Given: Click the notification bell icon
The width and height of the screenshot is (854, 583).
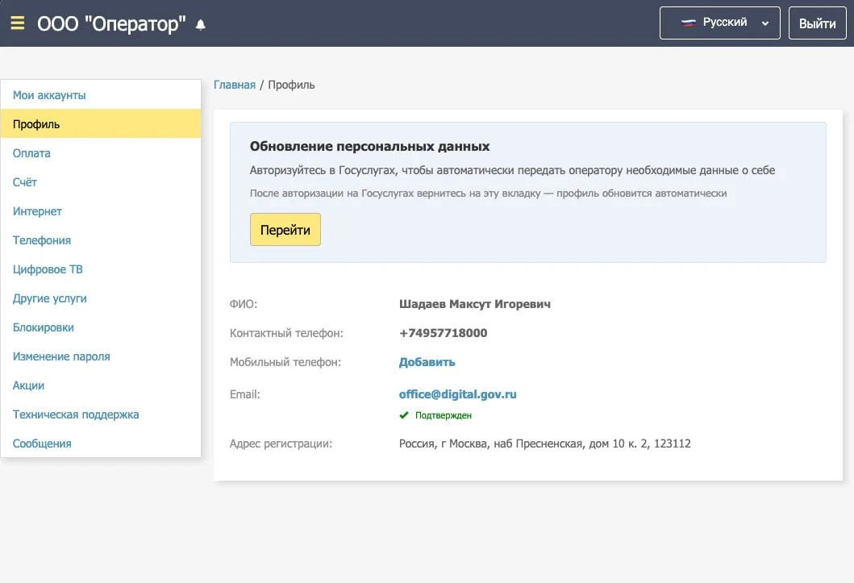Looking at the screenshot, I should 201,25.
